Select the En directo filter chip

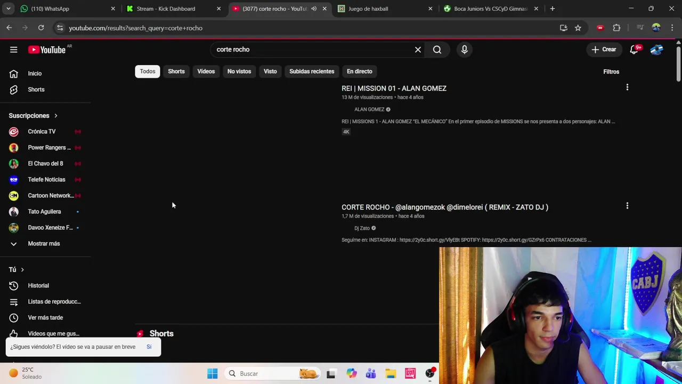click(x=360, y=71)
